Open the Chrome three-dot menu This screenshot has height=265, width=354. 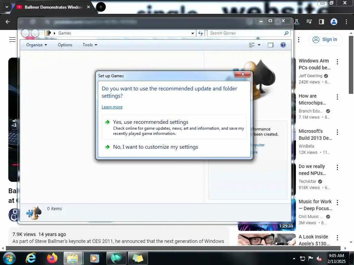(346, 22)
